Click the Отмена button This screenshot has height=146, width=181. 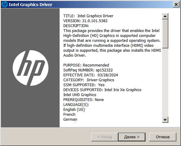(163, 137)
